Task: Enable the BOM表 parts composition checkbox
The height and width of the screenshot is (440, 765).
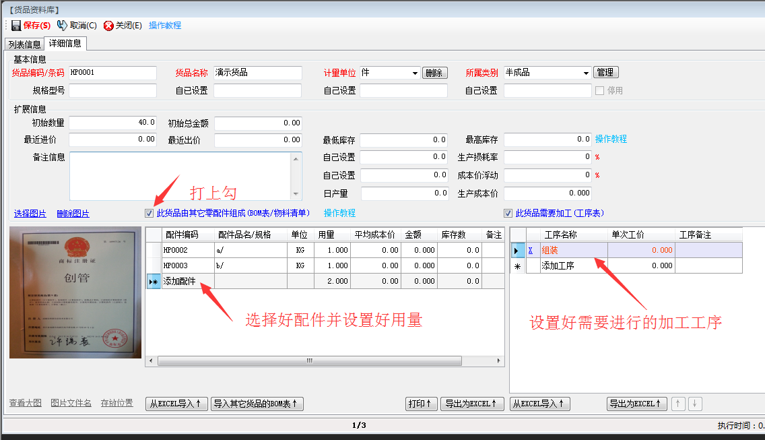Action: tap(149, 214)
